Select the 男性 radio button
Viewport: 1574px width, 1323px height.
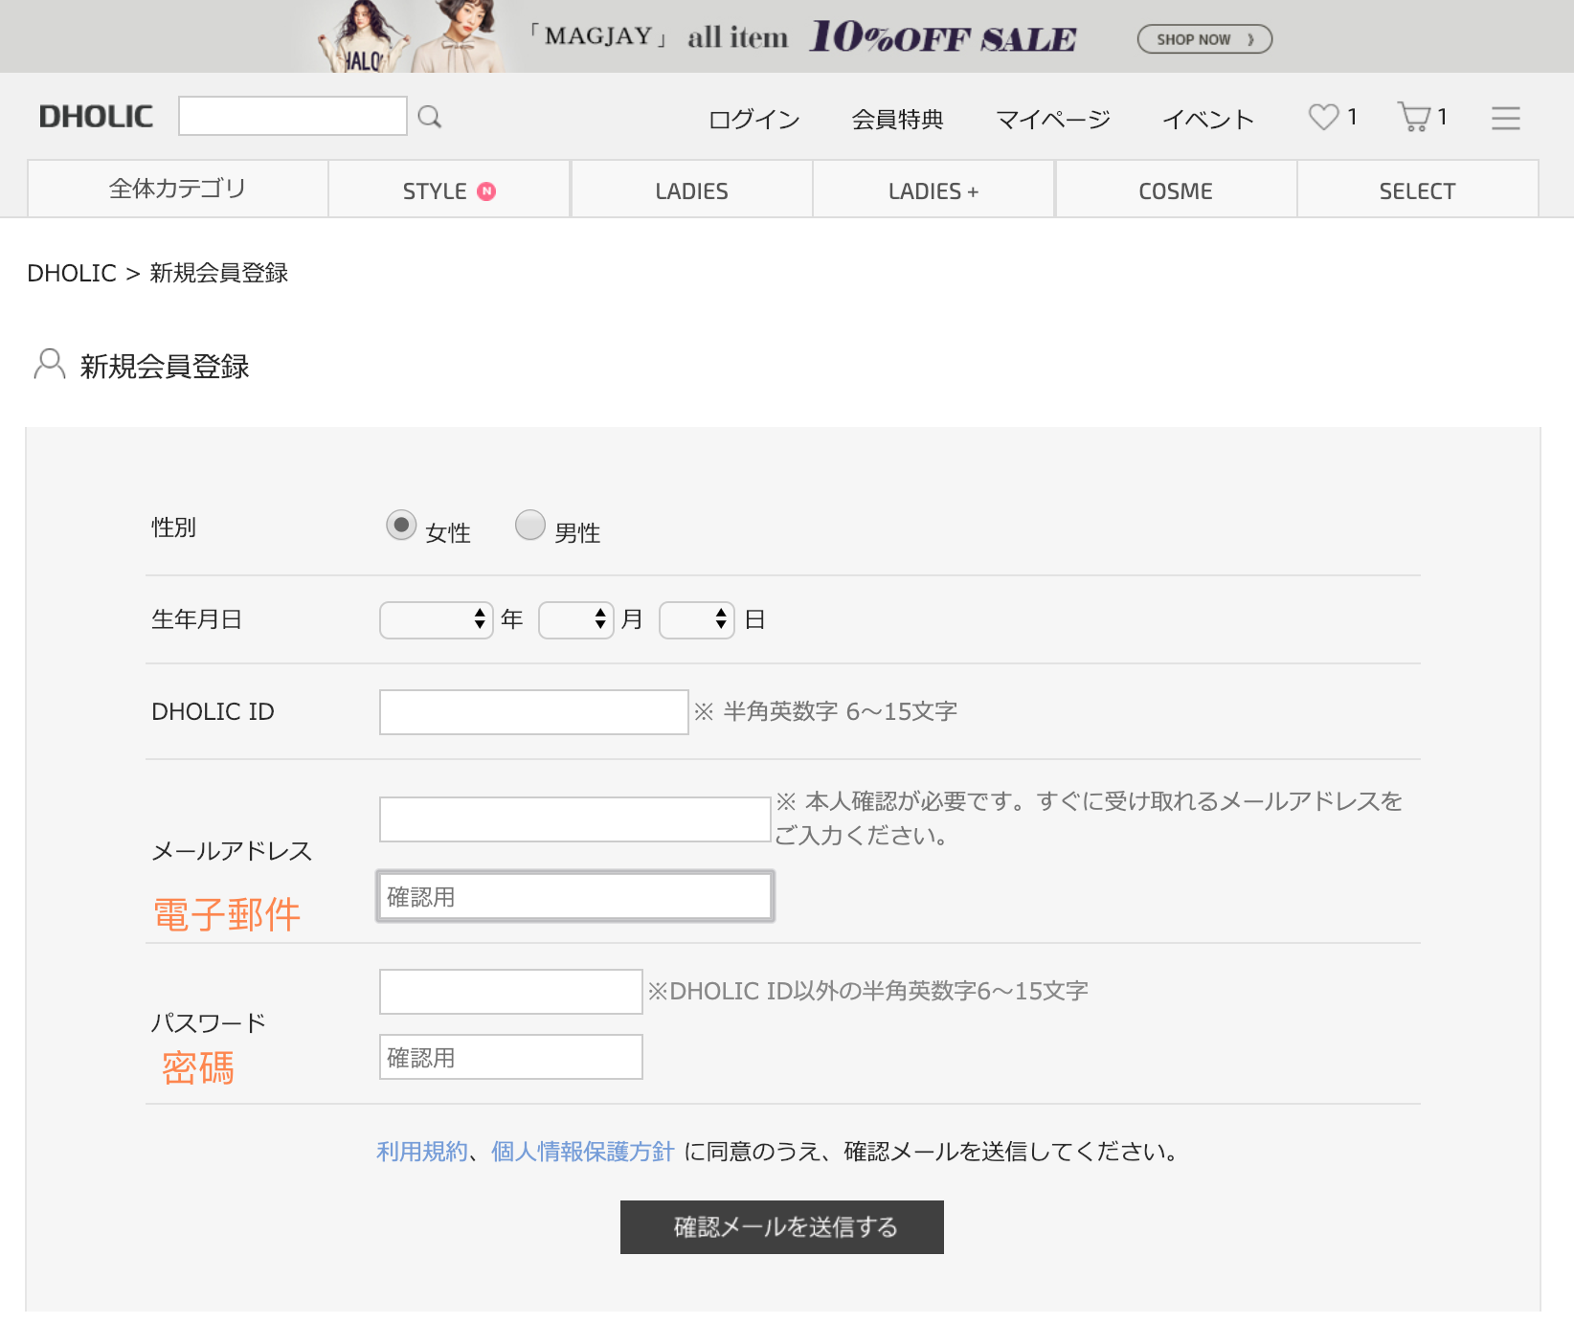[x=529, y=525]
